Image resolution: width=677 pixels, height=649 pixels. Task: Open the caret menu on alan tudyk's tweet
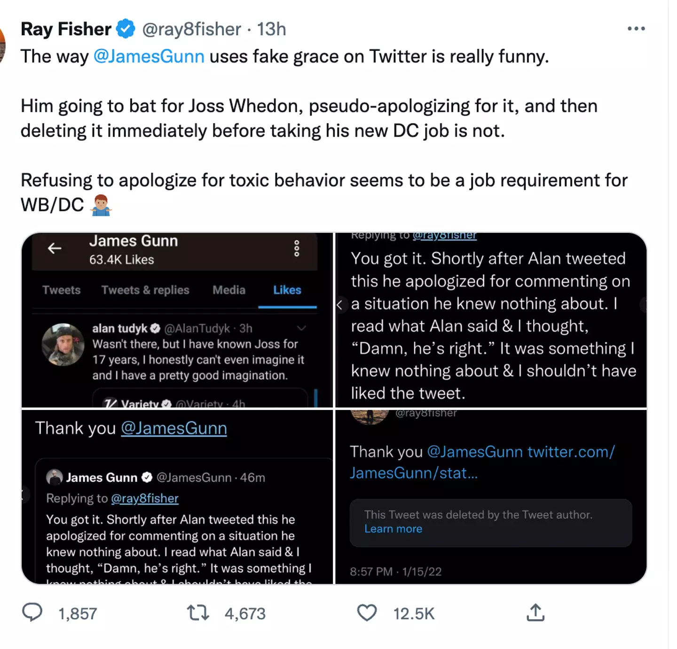click(302, 328)
